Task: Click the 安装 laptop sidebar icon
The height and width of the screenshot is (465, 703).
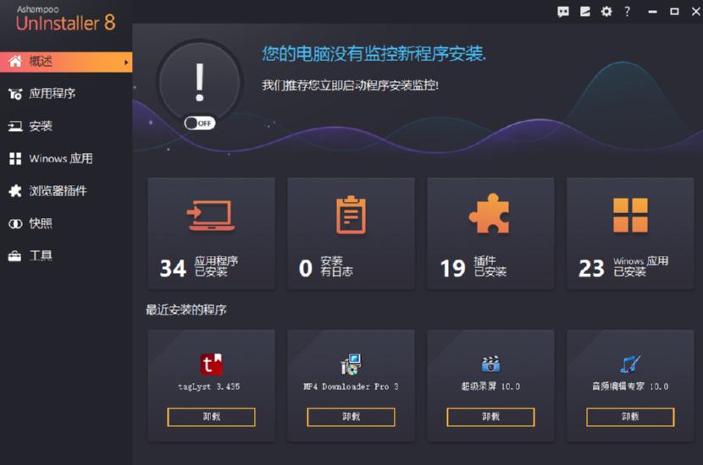Action: 15,126
